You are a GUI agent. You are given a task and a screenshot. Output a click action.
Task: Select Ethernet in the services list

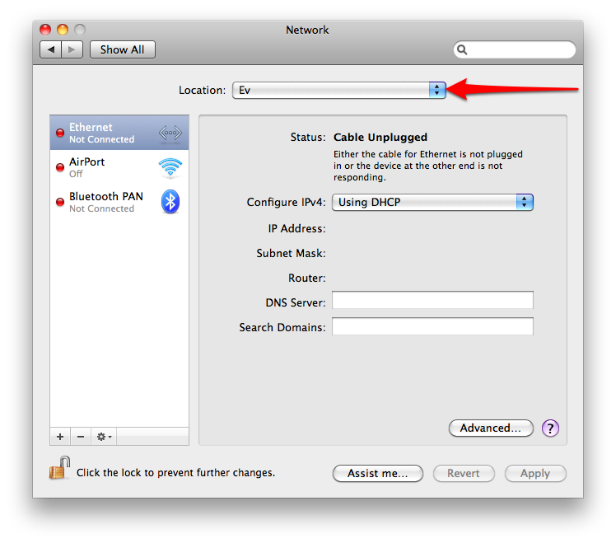(103, 133)
